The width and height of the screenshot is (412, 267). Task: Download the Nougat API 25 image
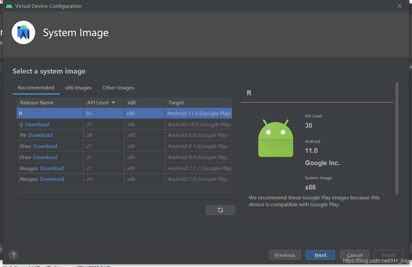point(52,168)
